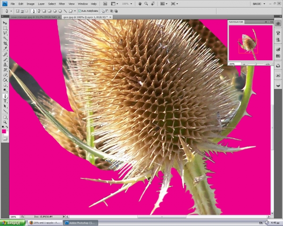Select the Hand tool in the toolbox
283x226 pixels.
tap(5, 117)
